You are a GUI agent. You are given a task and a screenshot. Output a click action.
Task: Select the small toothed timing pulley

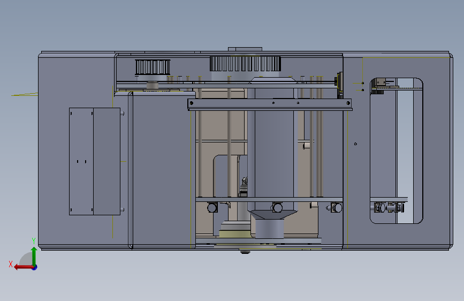pyautogui.click(x=153, y=67)
